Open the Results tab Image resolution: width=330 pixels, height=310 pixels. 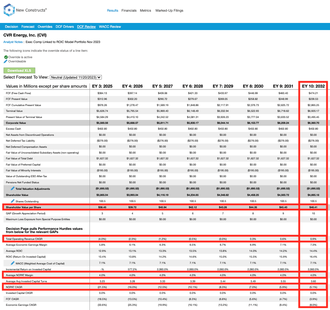[112, 11]
